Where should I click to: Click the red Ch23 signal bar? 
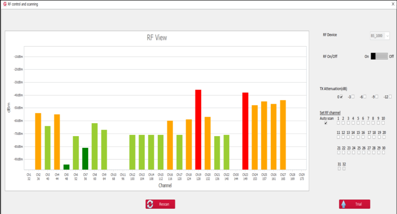245,131
